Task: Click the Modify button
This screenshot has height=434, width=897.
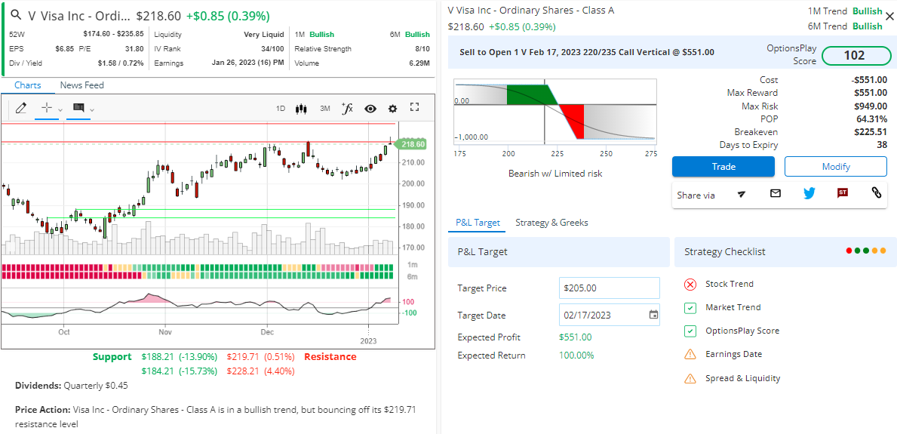Action: (836, 167)
